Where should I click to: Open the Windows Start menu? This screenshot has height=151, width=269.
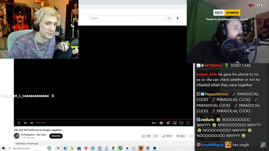(3, 148)
